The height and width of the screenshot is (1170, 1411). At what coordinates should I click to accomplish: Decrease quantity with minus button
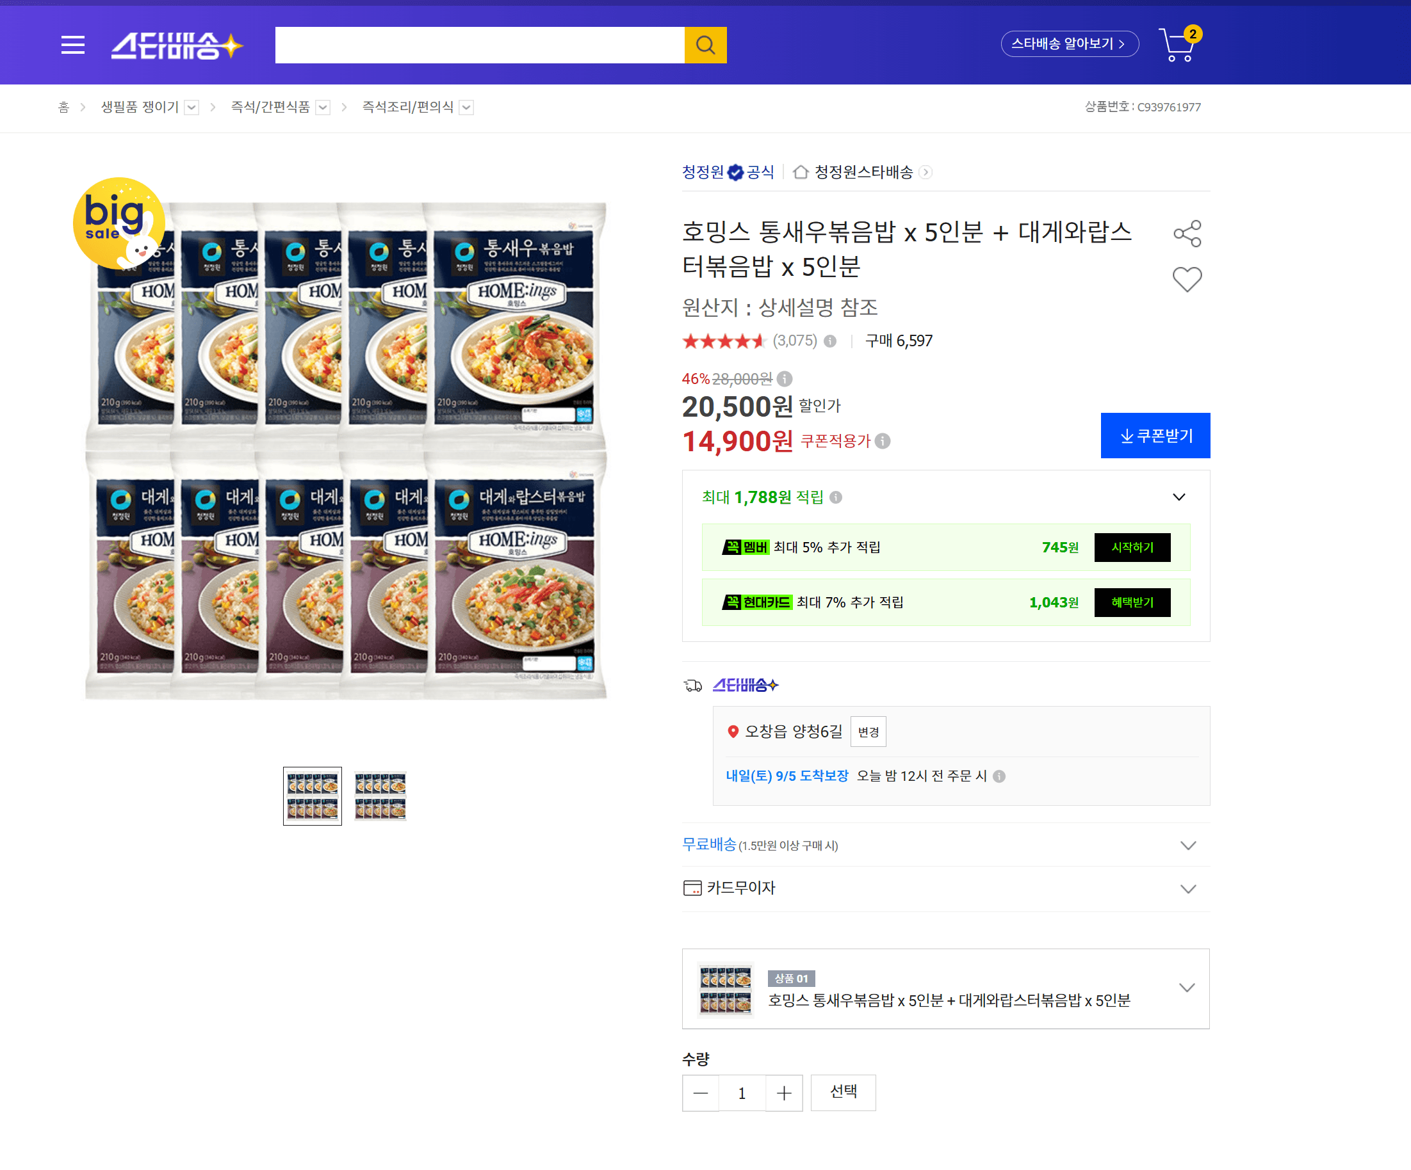point(700,1093)
